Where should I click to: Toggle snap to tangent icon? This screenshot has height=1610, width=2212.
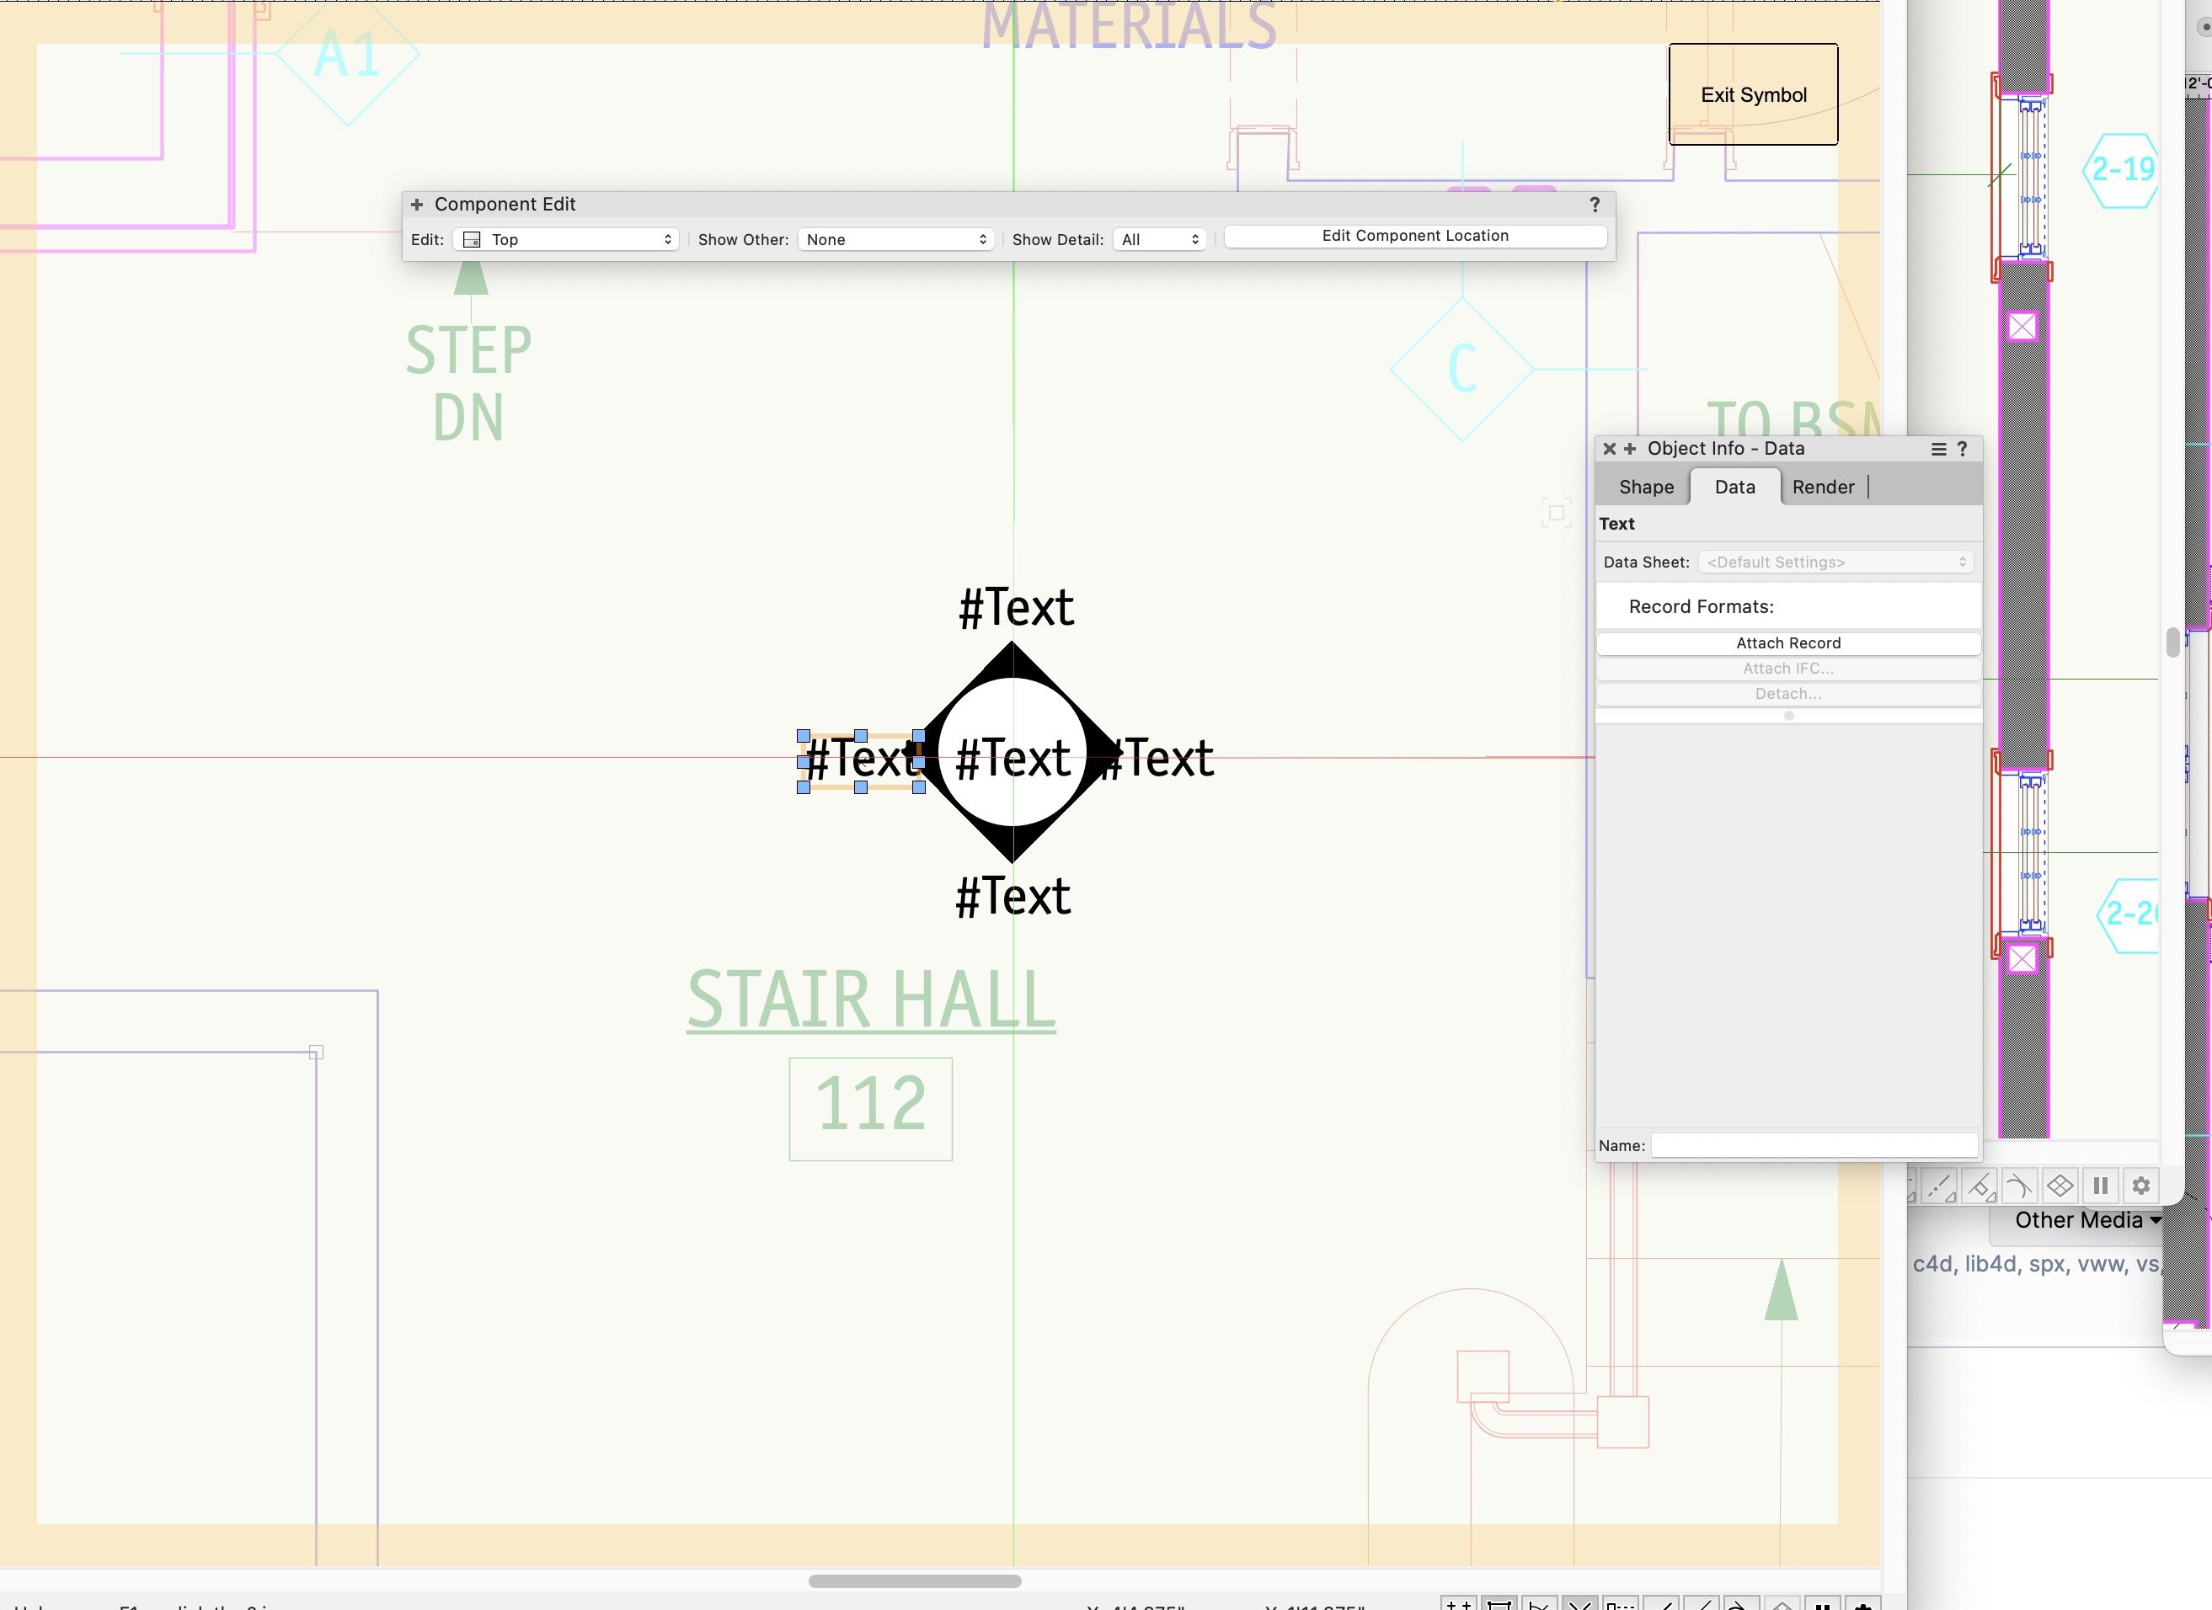click(2019, 1186)
